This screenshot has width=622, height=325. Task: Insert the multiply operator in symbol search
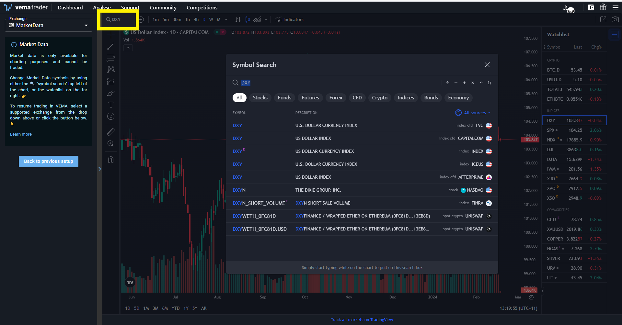[x=473, y=83]
